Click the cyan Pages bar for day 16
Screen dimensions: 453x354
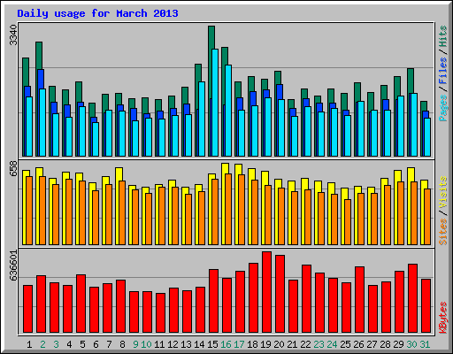pos(228,111)
